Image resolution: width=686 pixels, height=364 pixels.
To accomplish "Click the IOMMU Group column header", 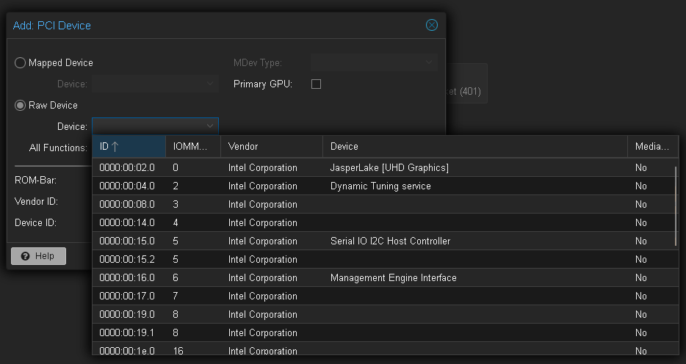I will (192, 147).
